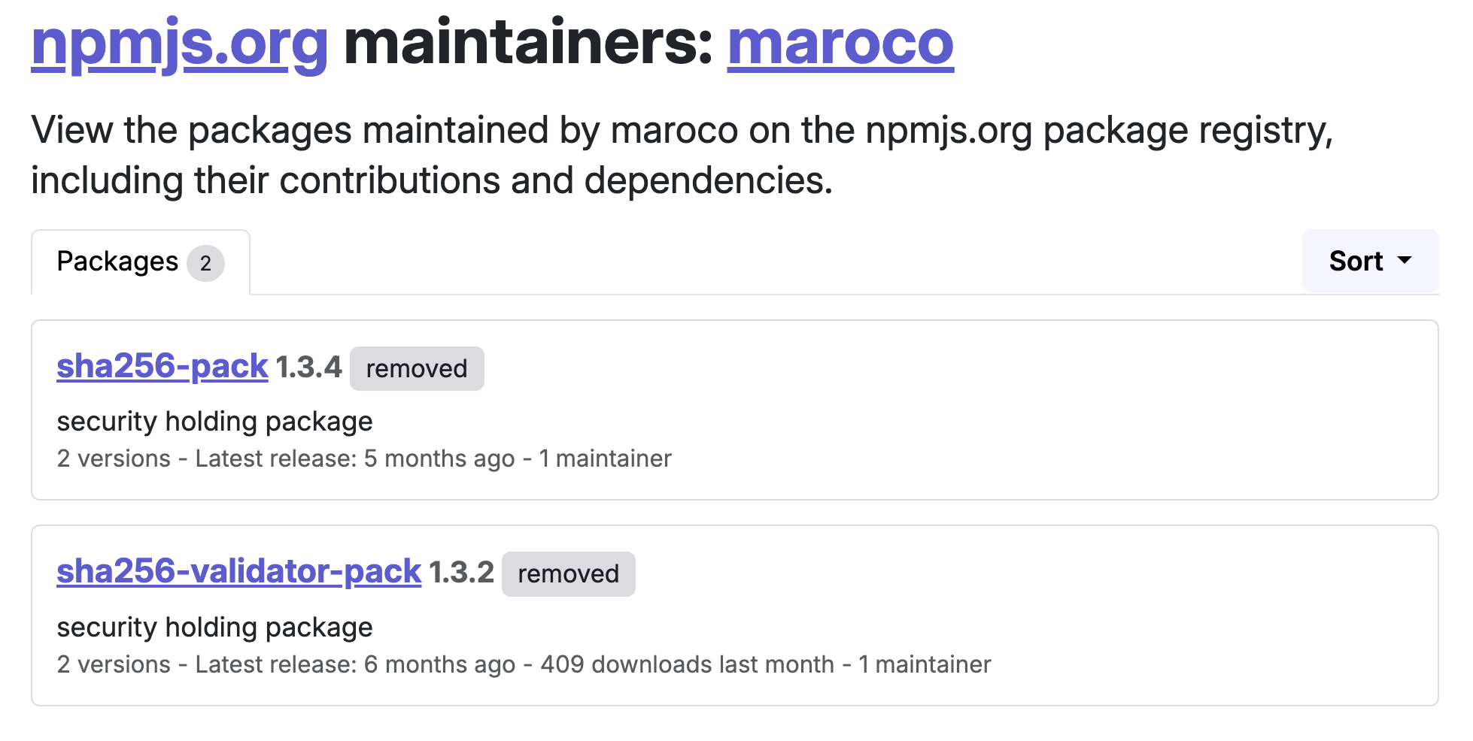Click the sha256-validator-pack card's 1 maintainer text
The width and height of the screenshot is (1473, 741).
pos(925,664)
